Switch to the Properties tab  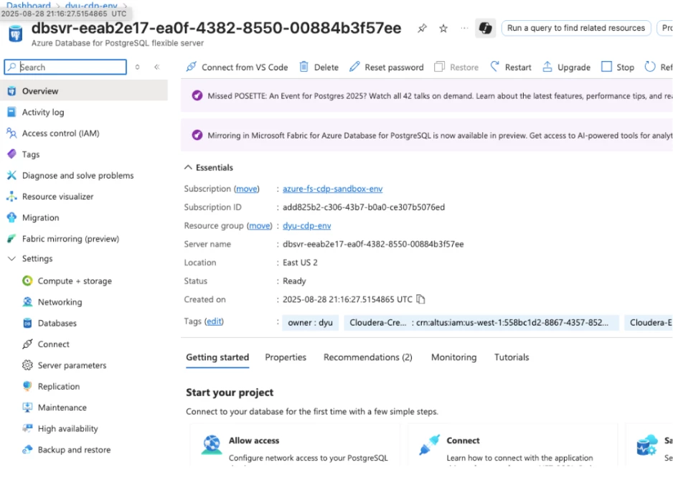tap(286, 357)
